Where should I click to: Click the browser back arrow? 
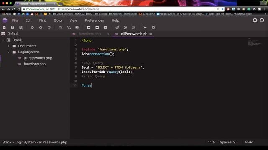click(x=3, y=9)
